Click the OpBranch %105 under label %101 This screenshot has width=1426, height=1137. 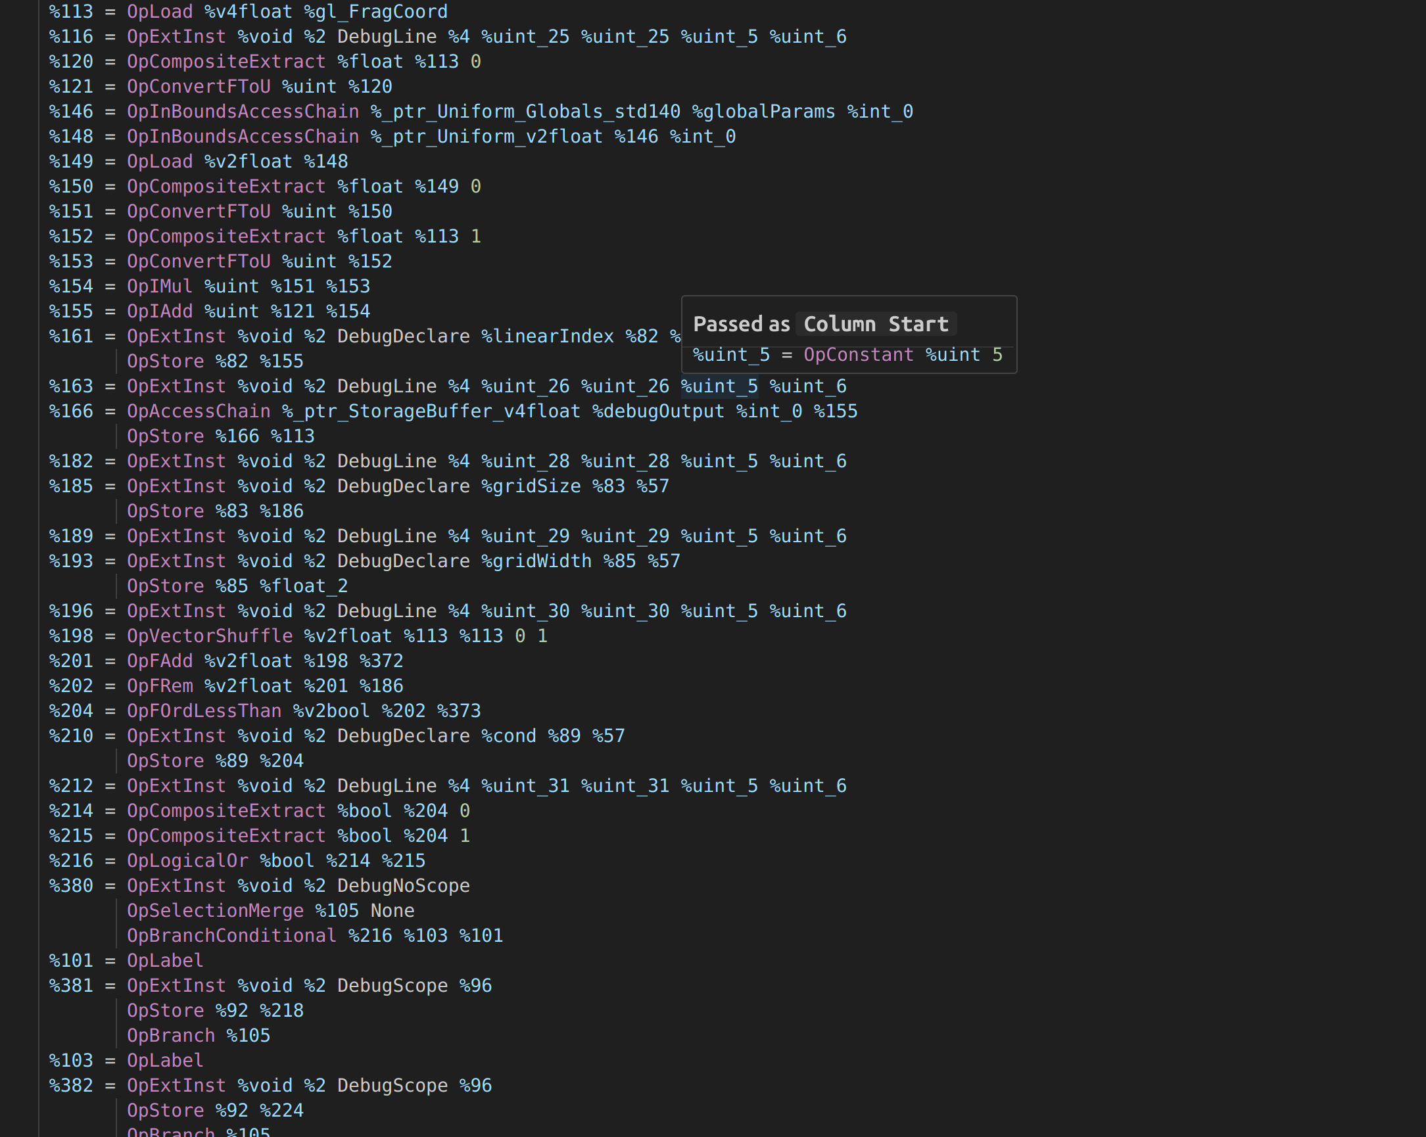point(199,1036)
